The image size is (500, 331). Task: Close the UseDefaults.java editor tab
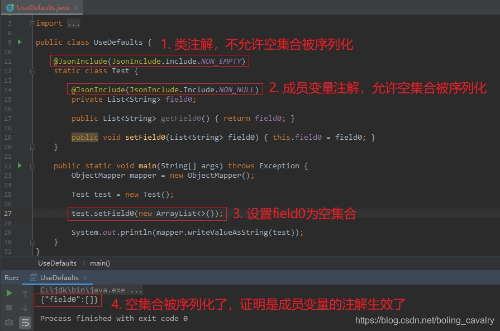(x=75, y=8)
